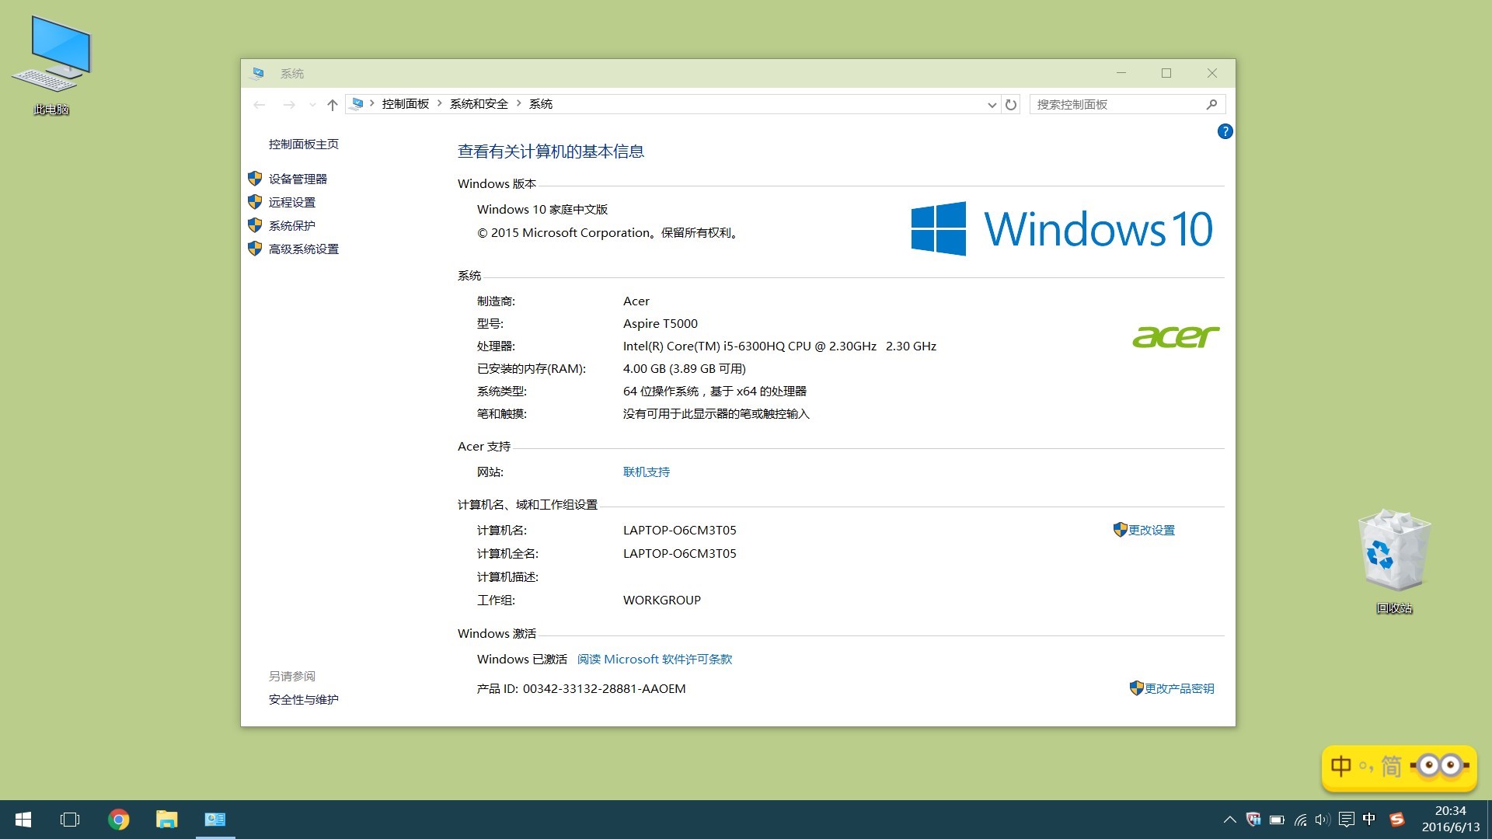
Task: Open 安全性与维护 Security and Maintenance link
Action: tap(304, 699)
